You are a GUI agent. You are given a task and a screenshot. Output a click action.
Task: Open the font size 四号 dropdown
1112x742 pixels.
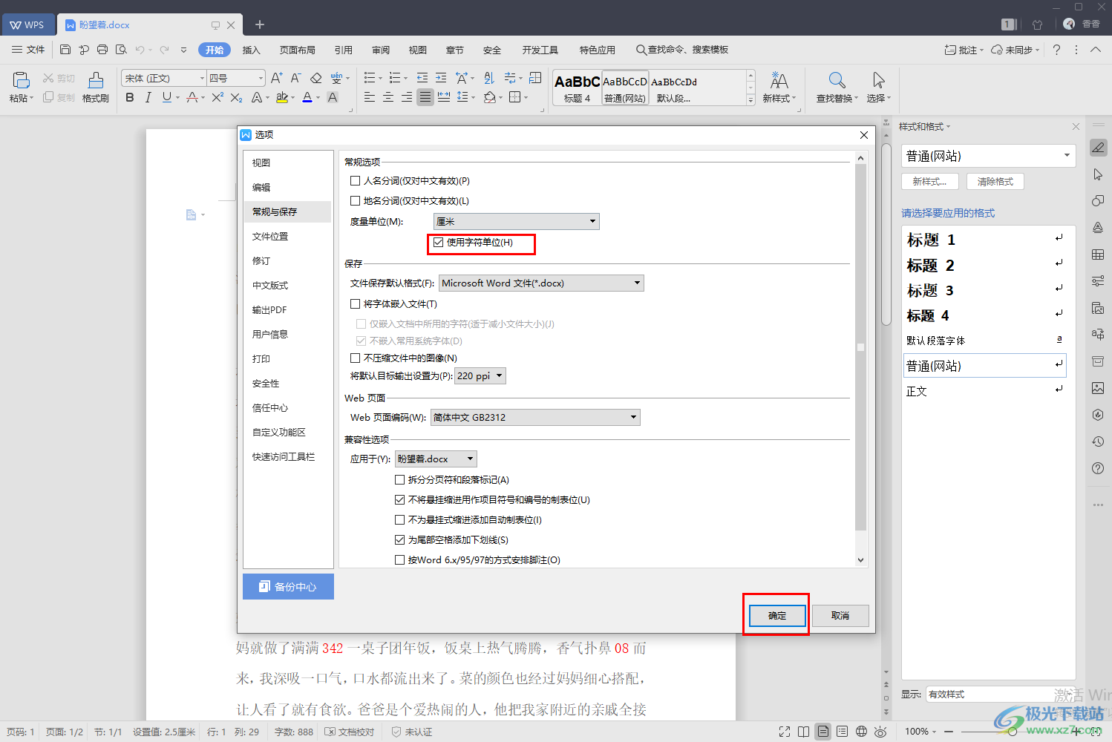click(261, 78)
